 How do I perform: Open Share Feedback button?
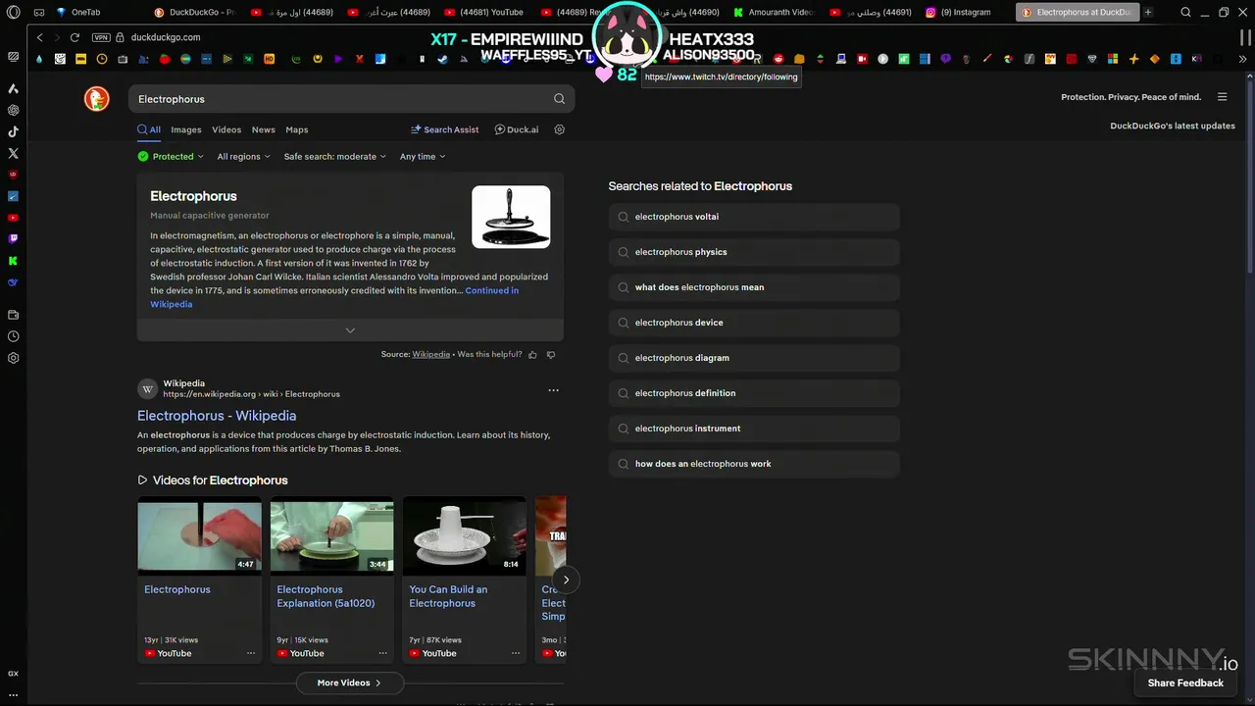coord(1185,682)
